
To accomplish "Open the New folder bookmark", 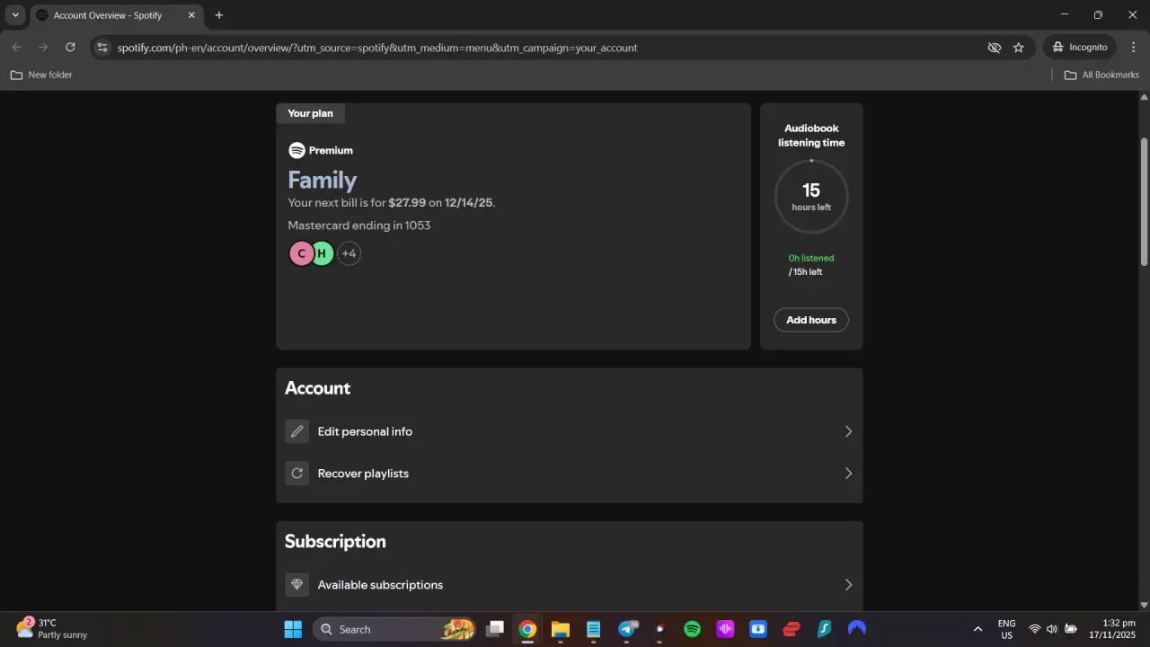I will pos(41,75).
